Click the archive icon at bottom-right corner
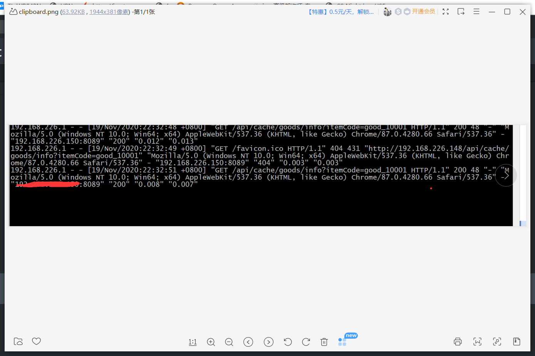This screenshot has width=535, height=356. click(x=517, y=341)
